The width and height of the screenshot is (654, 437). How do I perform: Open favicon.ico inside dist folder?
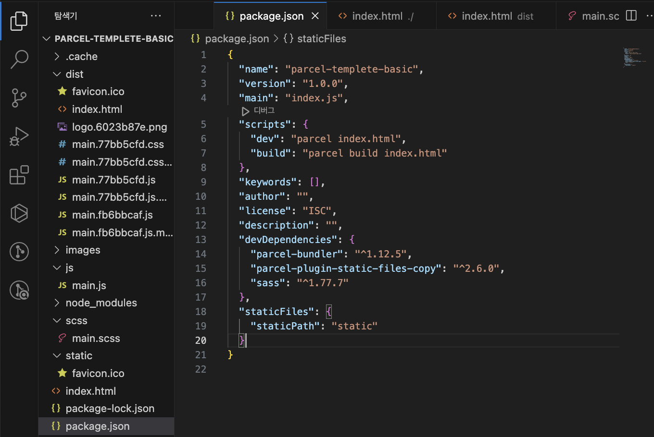click(107, 91)
